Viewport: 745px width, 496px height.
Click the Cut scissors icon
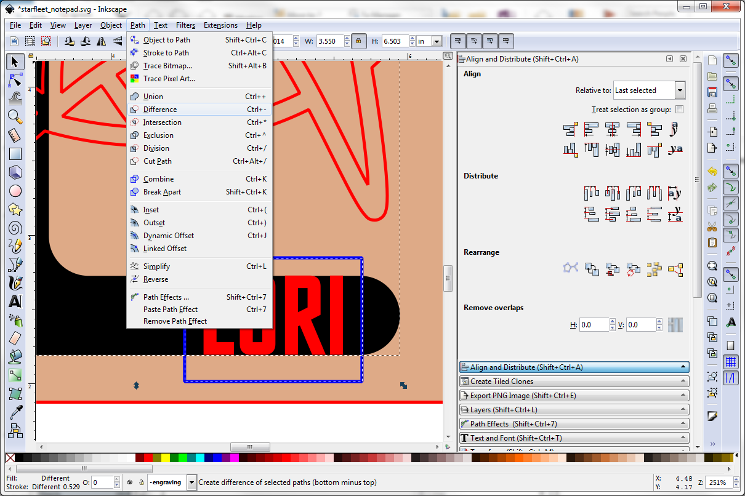coord(712,226)
